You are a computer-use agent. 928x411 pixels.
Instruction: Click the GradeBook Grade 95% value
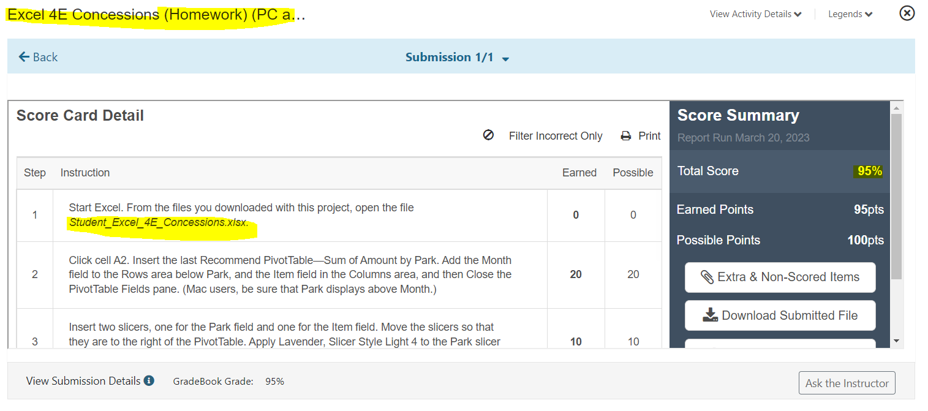274,381
